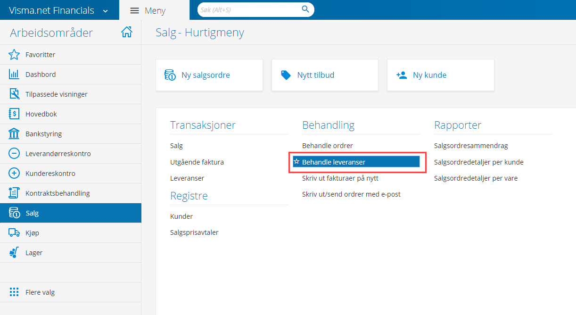Image resolution: width=576 pixels, height=315 pixels.
Task: Open Hovedbok workspace
Action: tap(71, 114)
